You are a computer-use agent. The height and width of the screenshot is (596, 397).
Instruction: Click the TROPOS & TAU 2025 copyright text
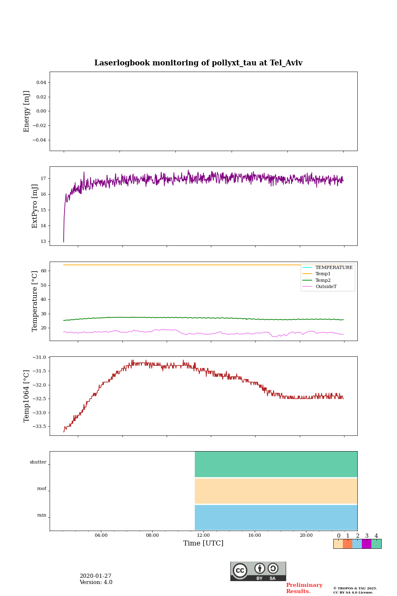[x=355, y=588]
